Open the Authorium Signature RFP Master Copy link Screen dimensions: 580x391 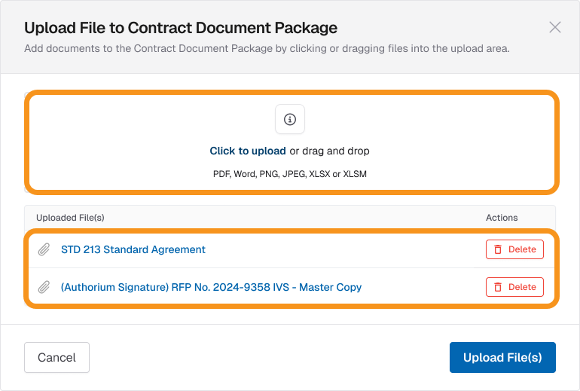pyautogui.click(x=211, y=287)
